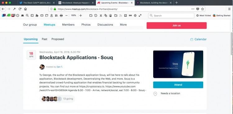Switch to Blockstack: Meetups Happening tab
The width and height of the screenshot is (233, 114).
pyautogui.click(x=76, y=3)
